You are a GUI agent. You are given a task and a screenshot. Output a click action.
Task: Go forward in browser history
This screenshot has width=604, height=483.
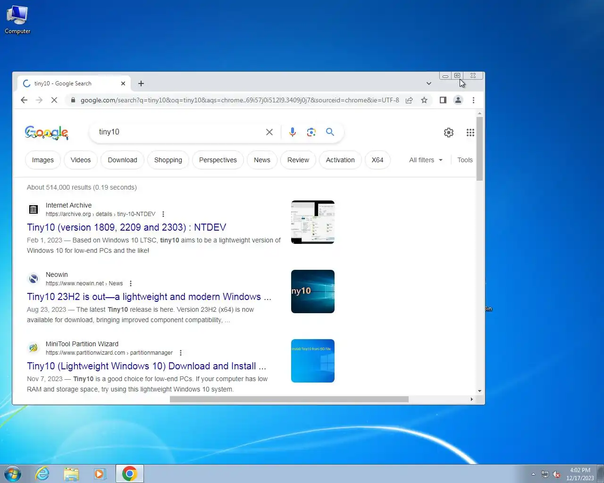(x=39, y=100)
